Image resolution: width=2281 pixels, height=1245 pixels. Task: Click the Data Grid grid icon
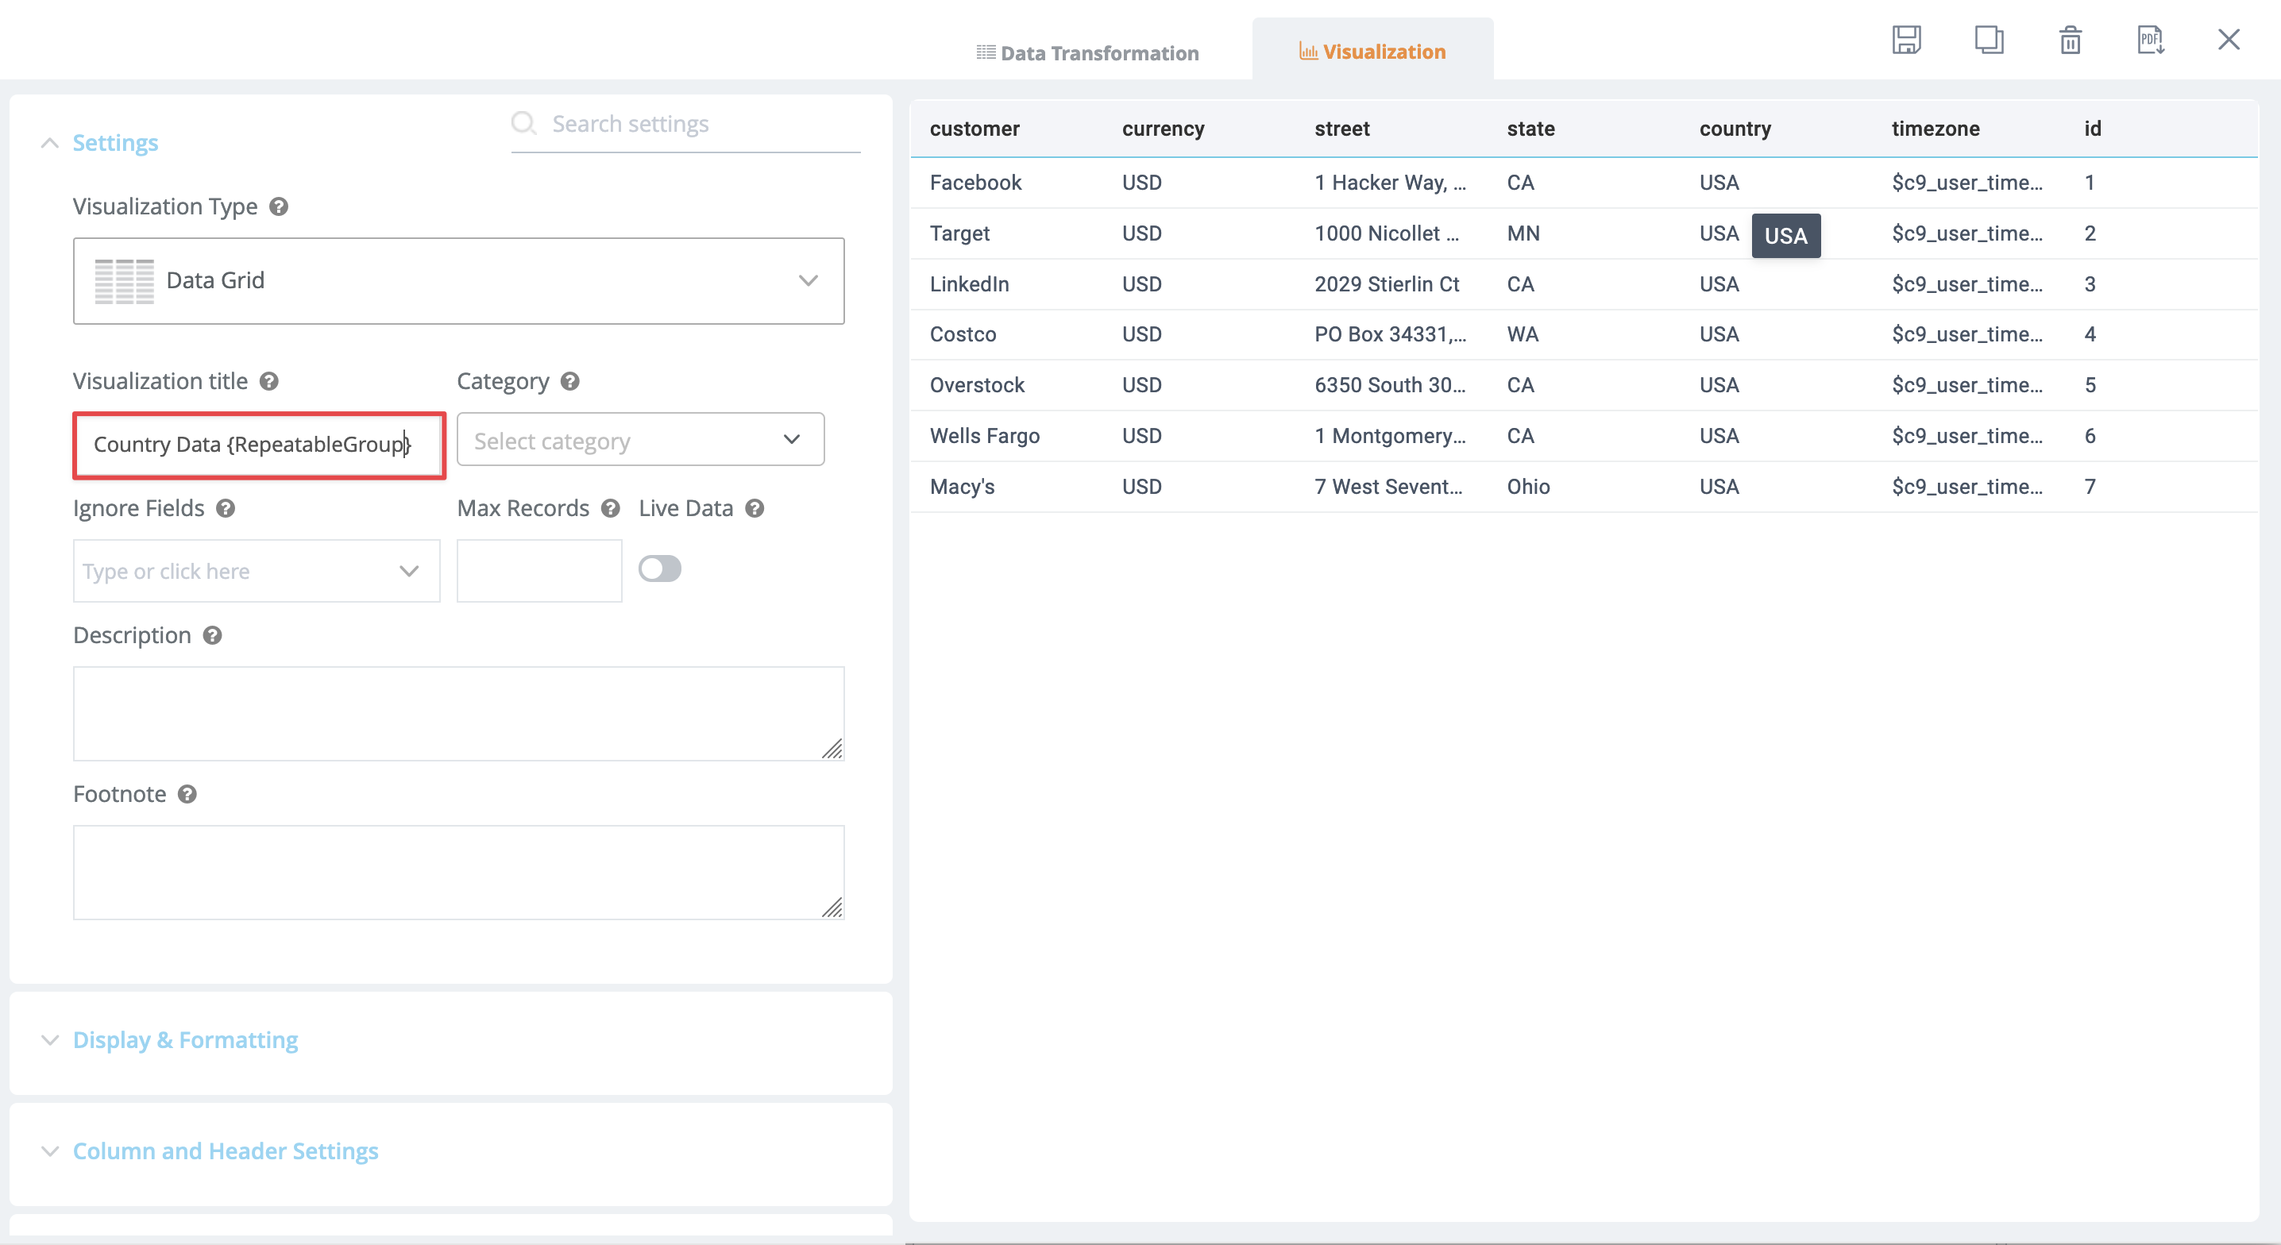click(x=123, y=281)
